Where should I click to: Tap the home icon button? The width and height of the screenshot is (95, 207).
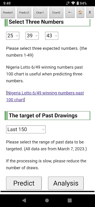pos(80,12)
